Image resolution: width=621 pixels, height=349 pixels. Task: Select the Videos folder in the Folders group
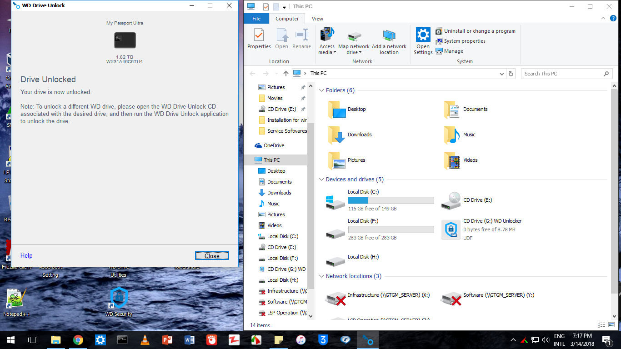[461, 160]
